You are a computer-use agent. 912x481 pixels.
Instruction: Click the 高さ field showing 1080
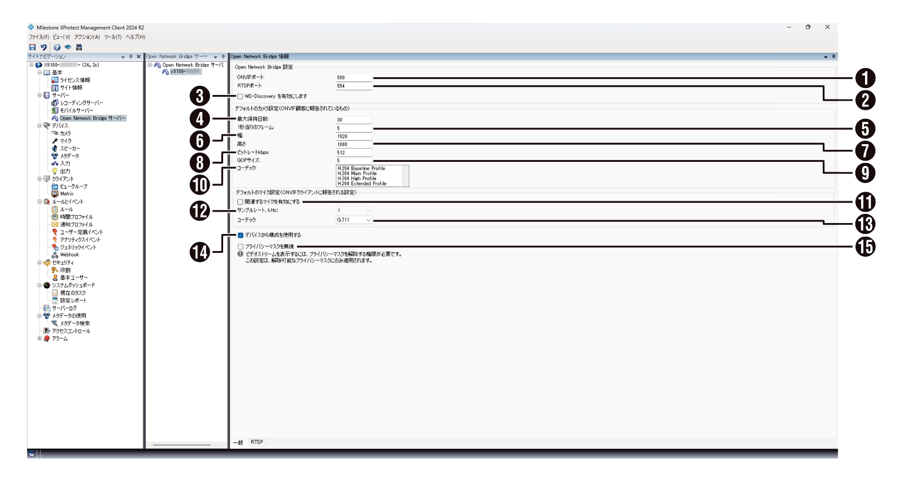[354, 144]
